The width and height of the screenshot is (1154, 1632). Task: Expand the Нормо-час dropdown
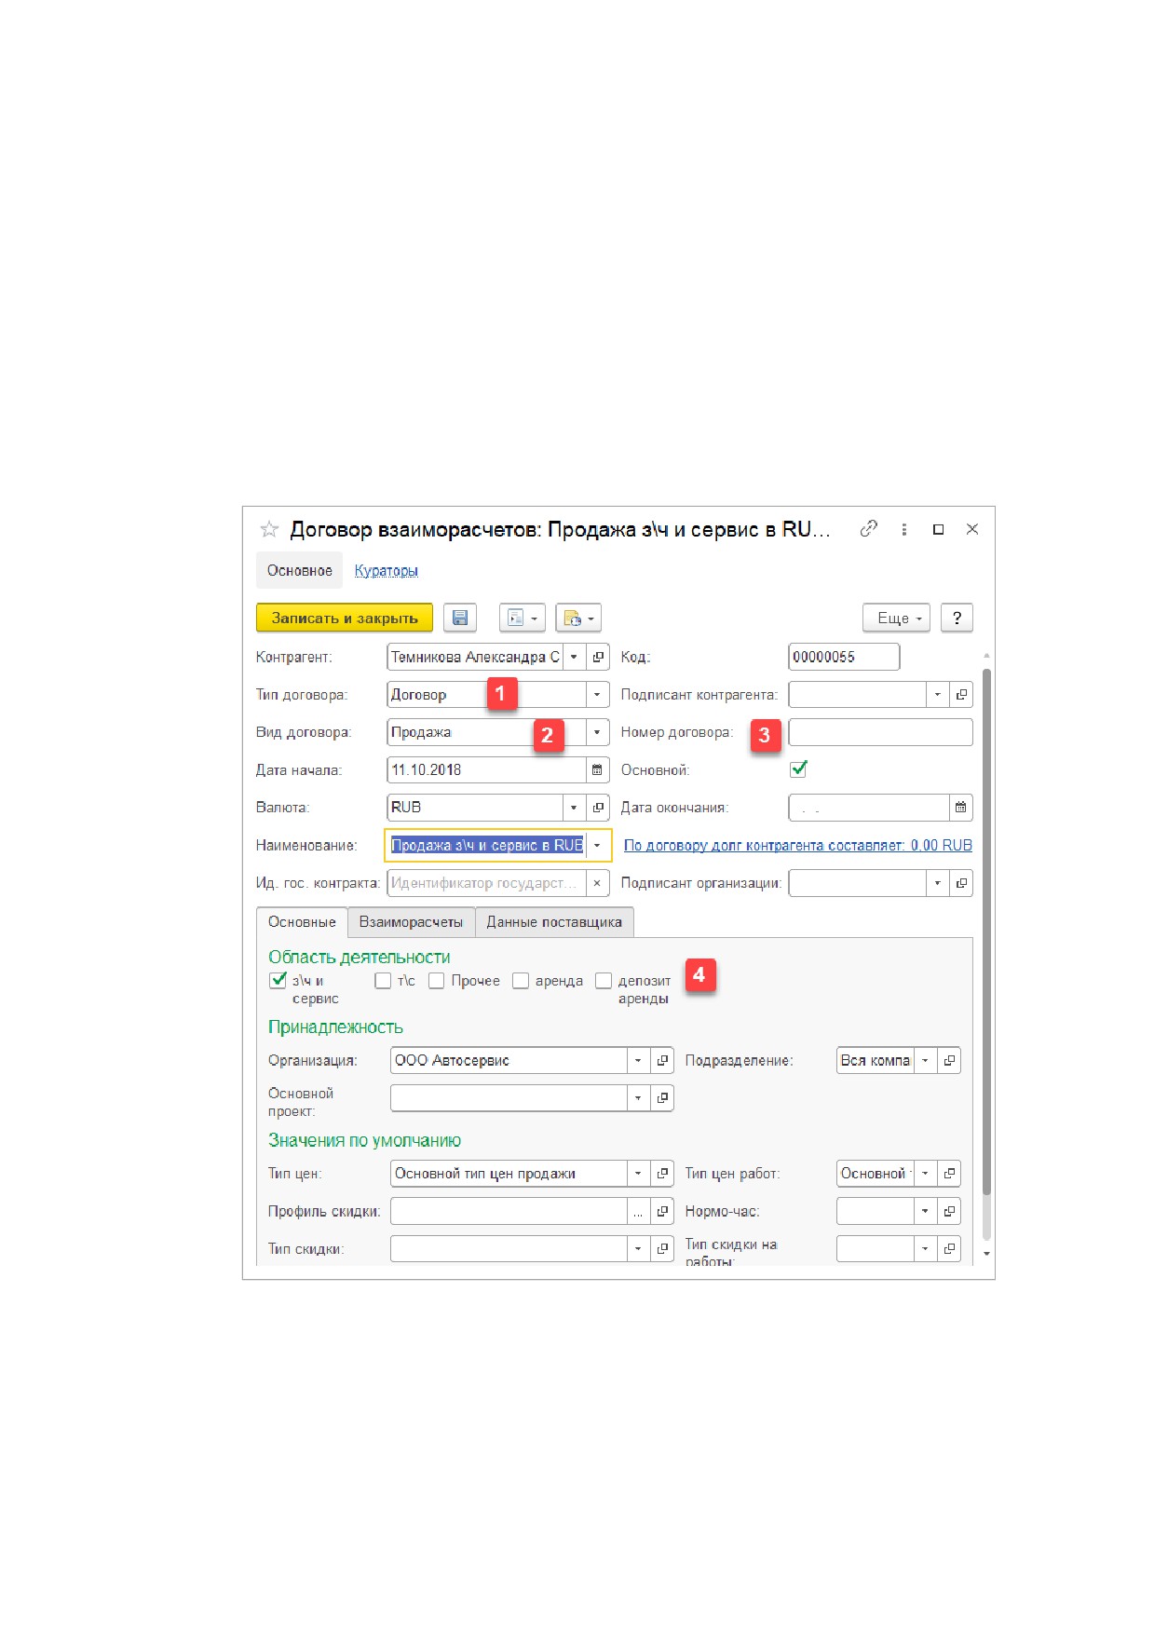pyautogui.click(x=925, y=1212)
